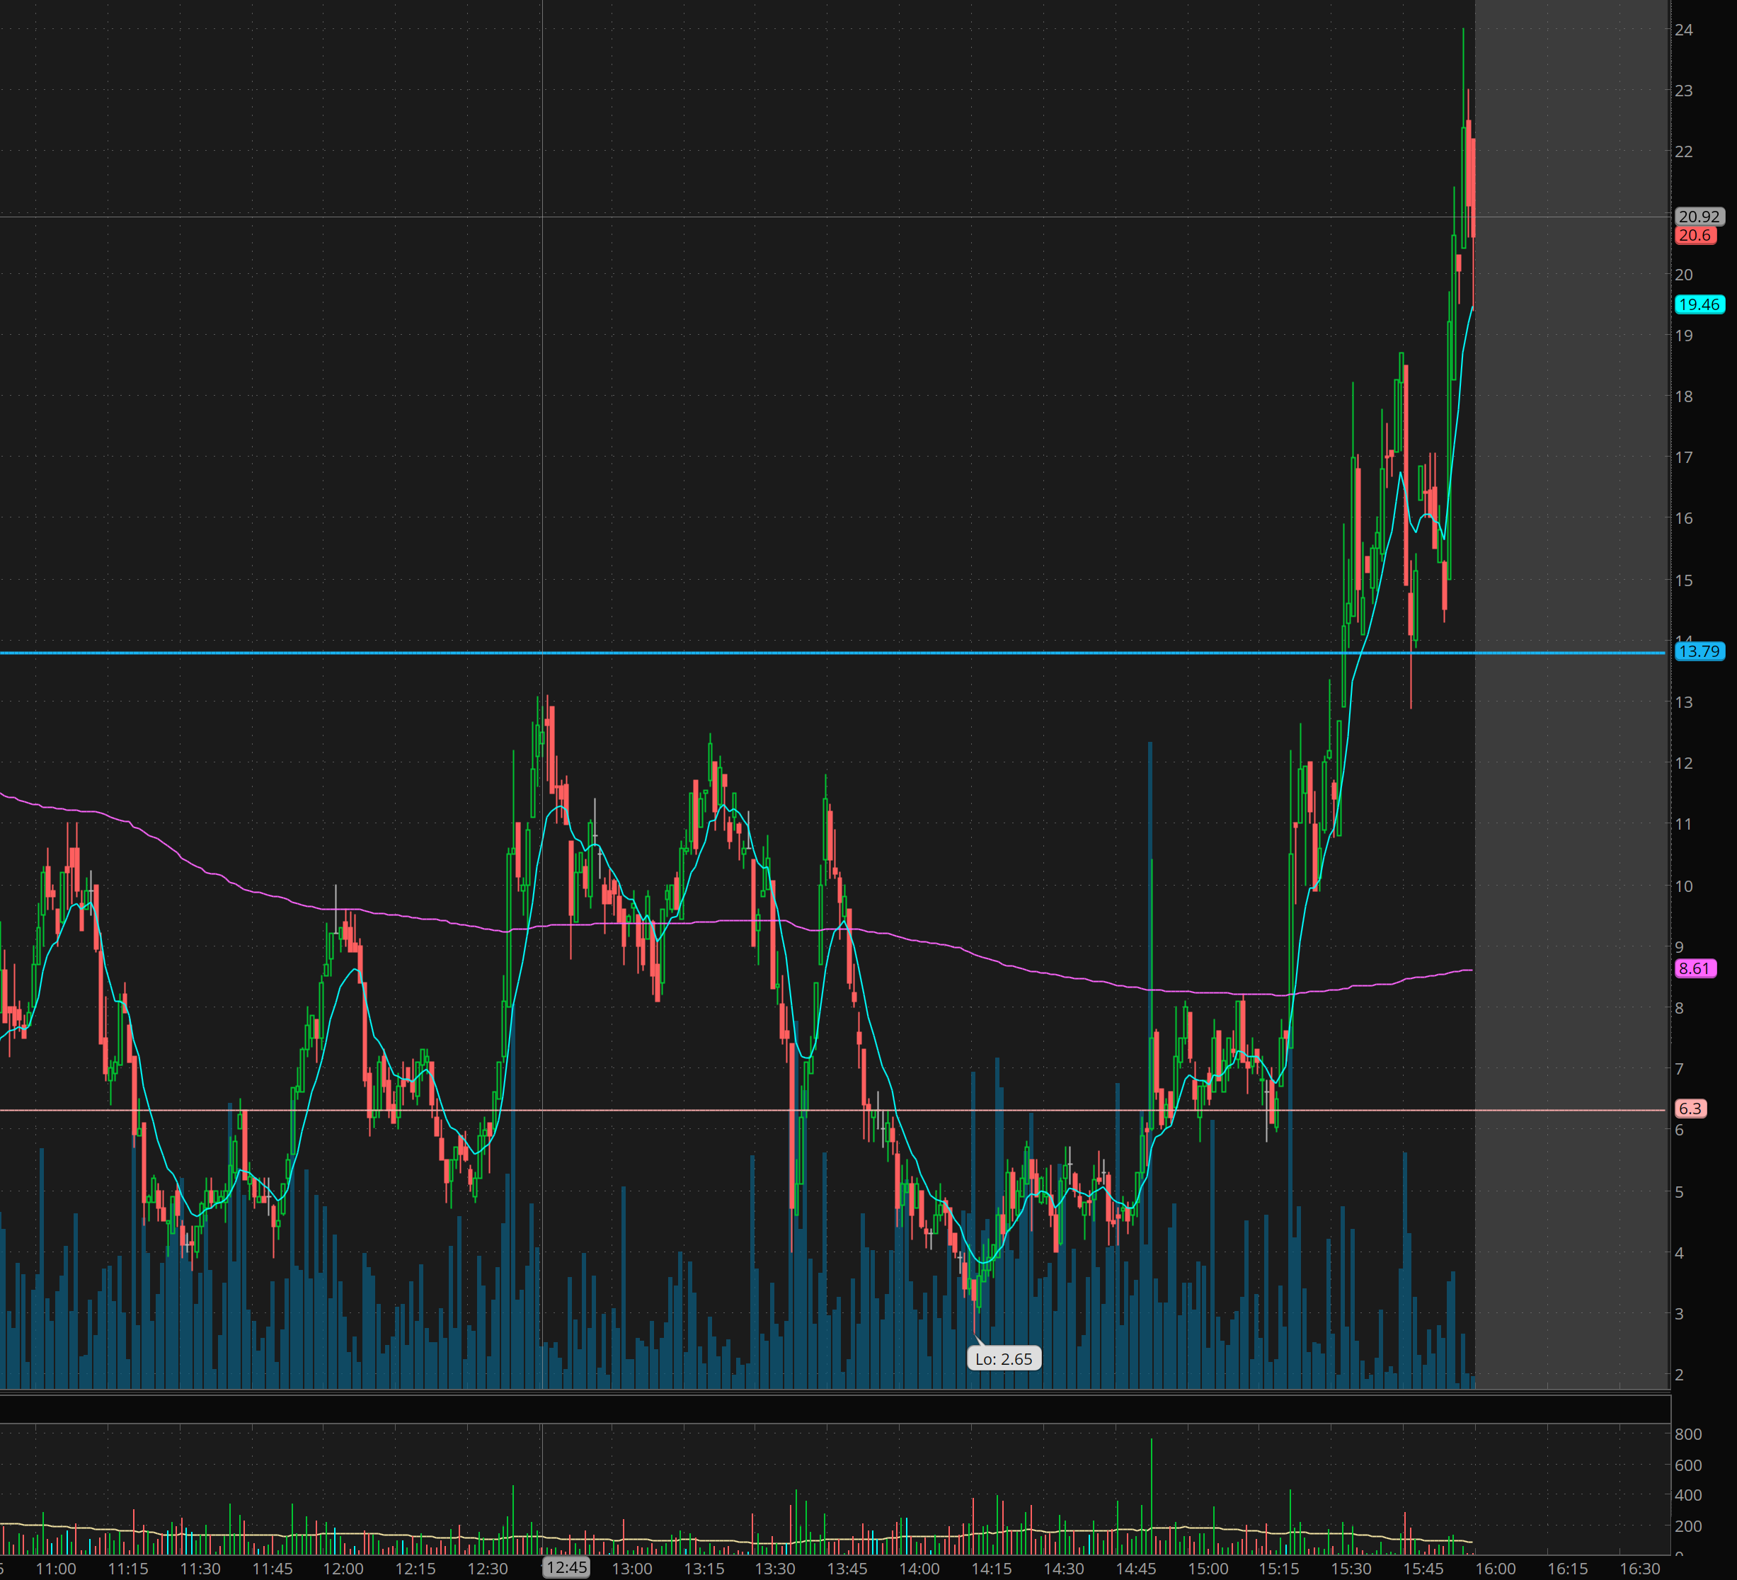Click the 14:15 label on time axis

pos(991,1568)
